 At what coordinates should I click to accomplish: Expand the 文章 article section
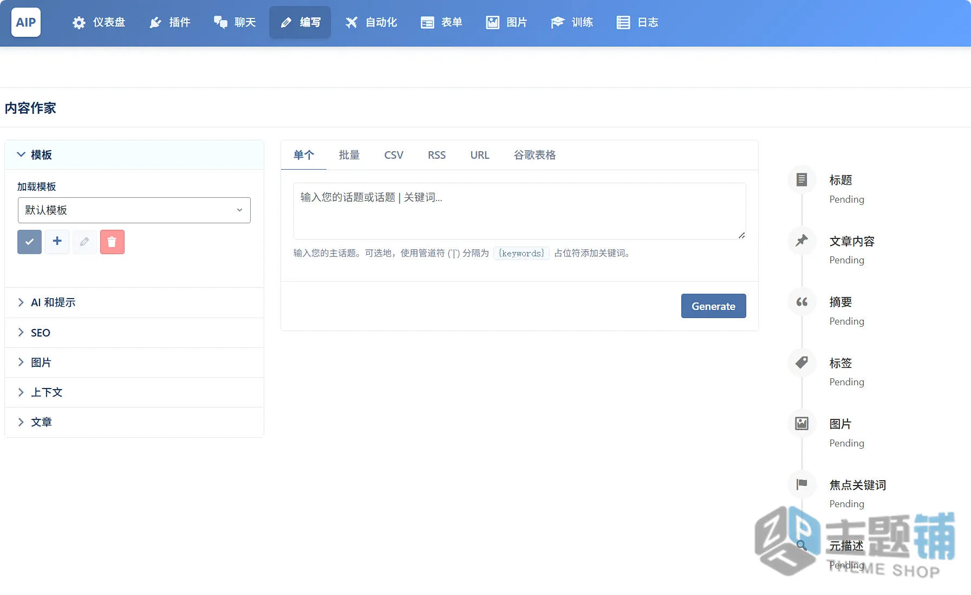134,422
